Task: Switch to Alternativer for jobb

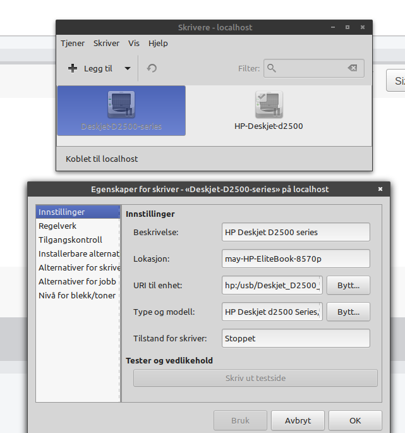Action: tap(78, 281)
